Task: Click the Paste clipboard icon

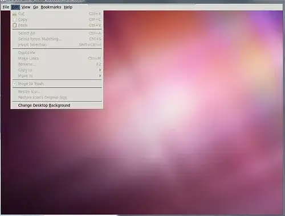Action: pyautogui.click(x=15, y=25)
